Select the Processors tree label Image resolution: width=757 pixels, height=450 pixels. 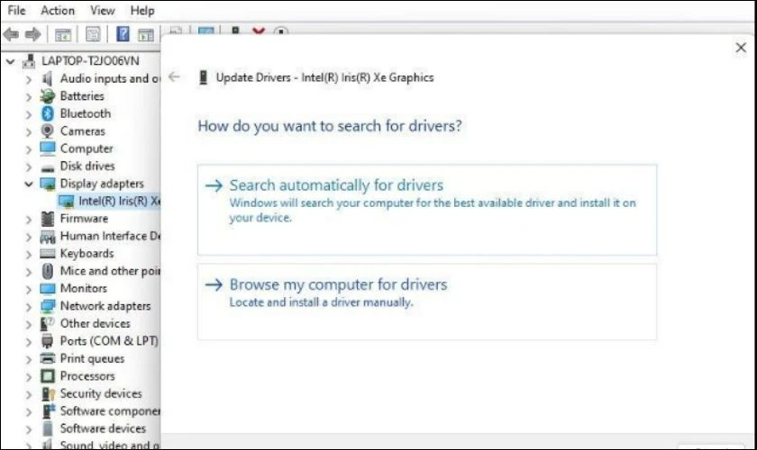pyautogui.click(x=87, y=375)
